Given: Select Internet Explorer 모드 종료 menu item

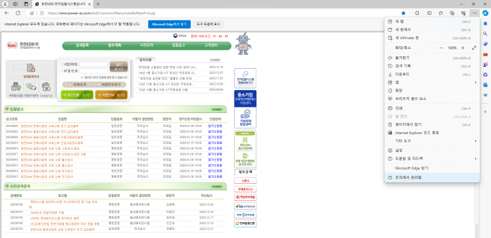Looking at the screenshot, I should coord(432,133).
